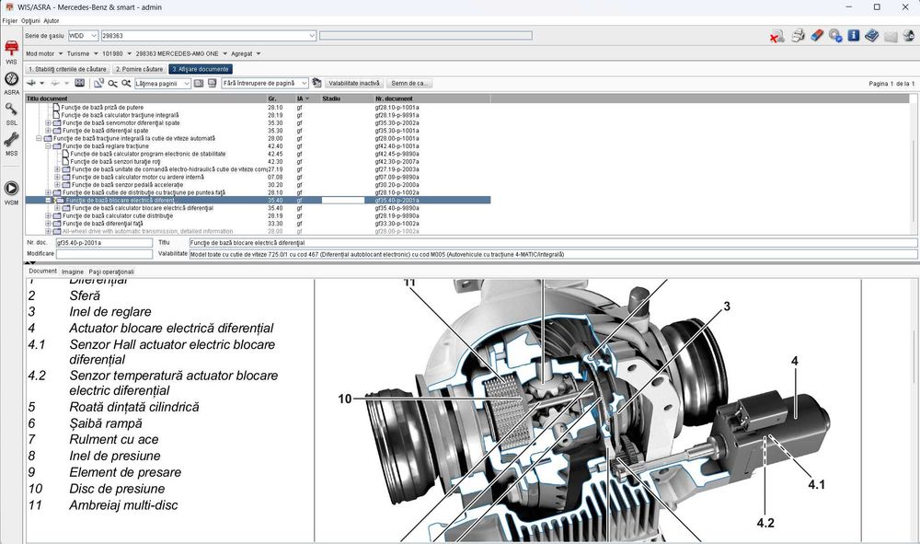Sort by the Gr. column header
920x544 pixels.
click(272, 98)
